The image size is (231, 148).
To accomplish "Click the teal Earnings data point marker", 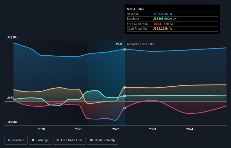I will 124,96.
